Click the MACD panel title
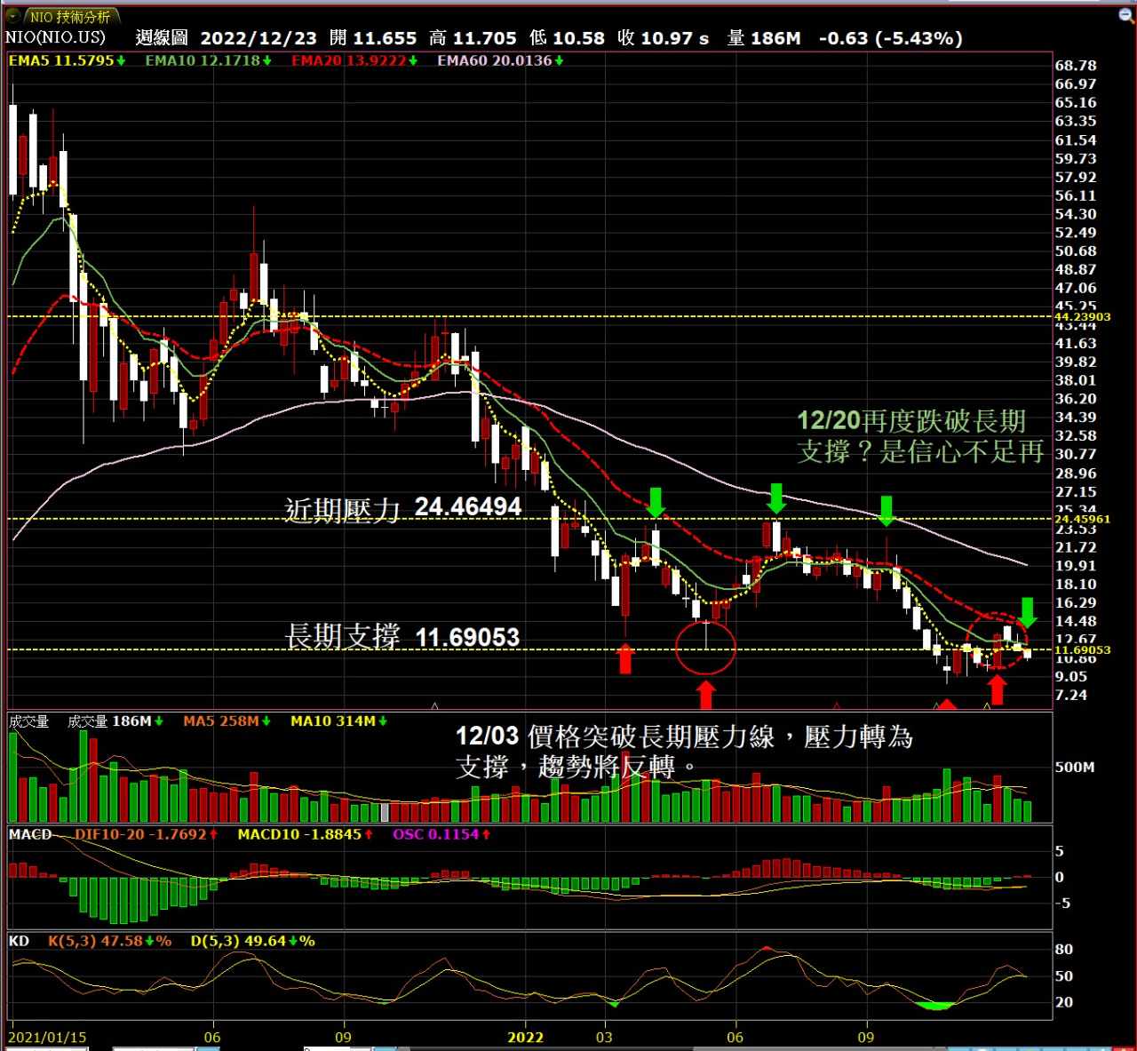The image size is (1137, 1051). tap(30, 834)
